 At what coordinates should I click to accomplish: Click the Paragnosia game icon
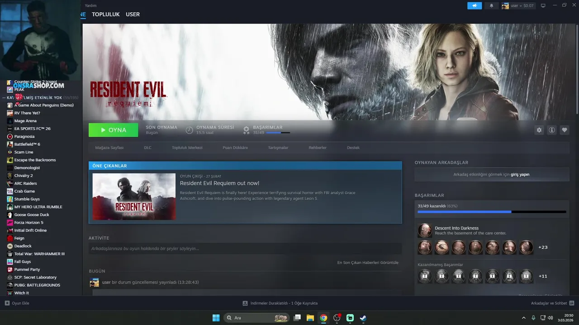pos(10,136)
